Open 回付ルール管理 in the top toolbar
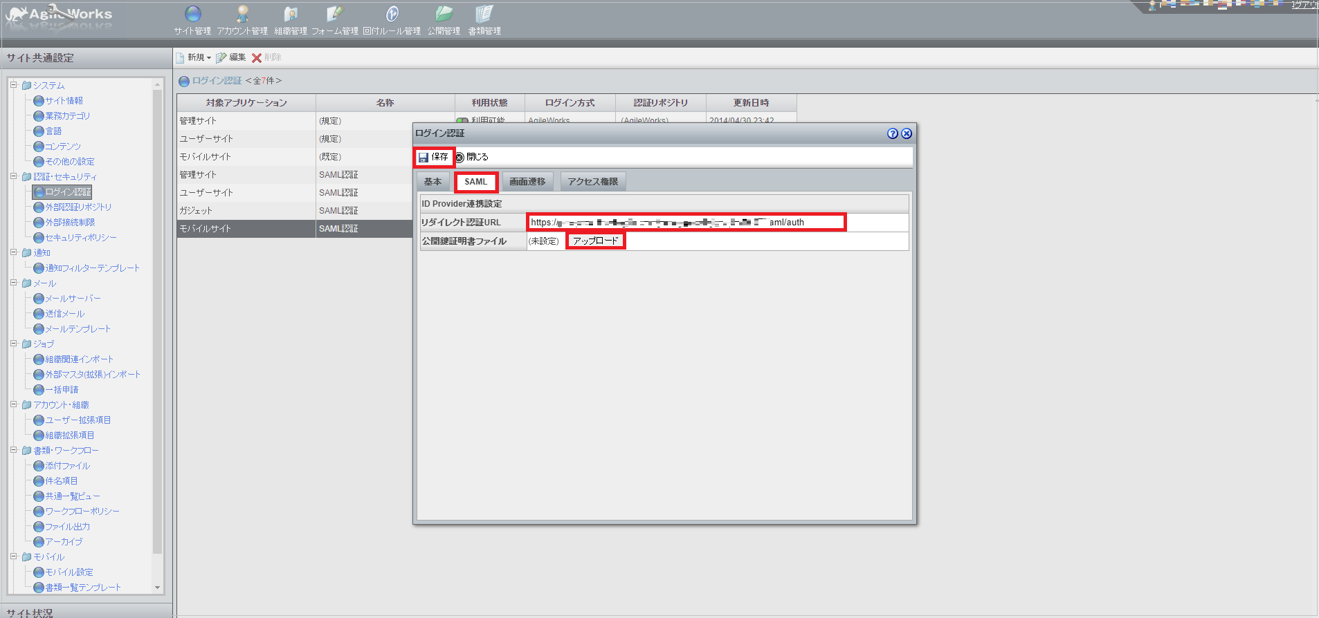1319x618 pixels. [x=392, y=20]
